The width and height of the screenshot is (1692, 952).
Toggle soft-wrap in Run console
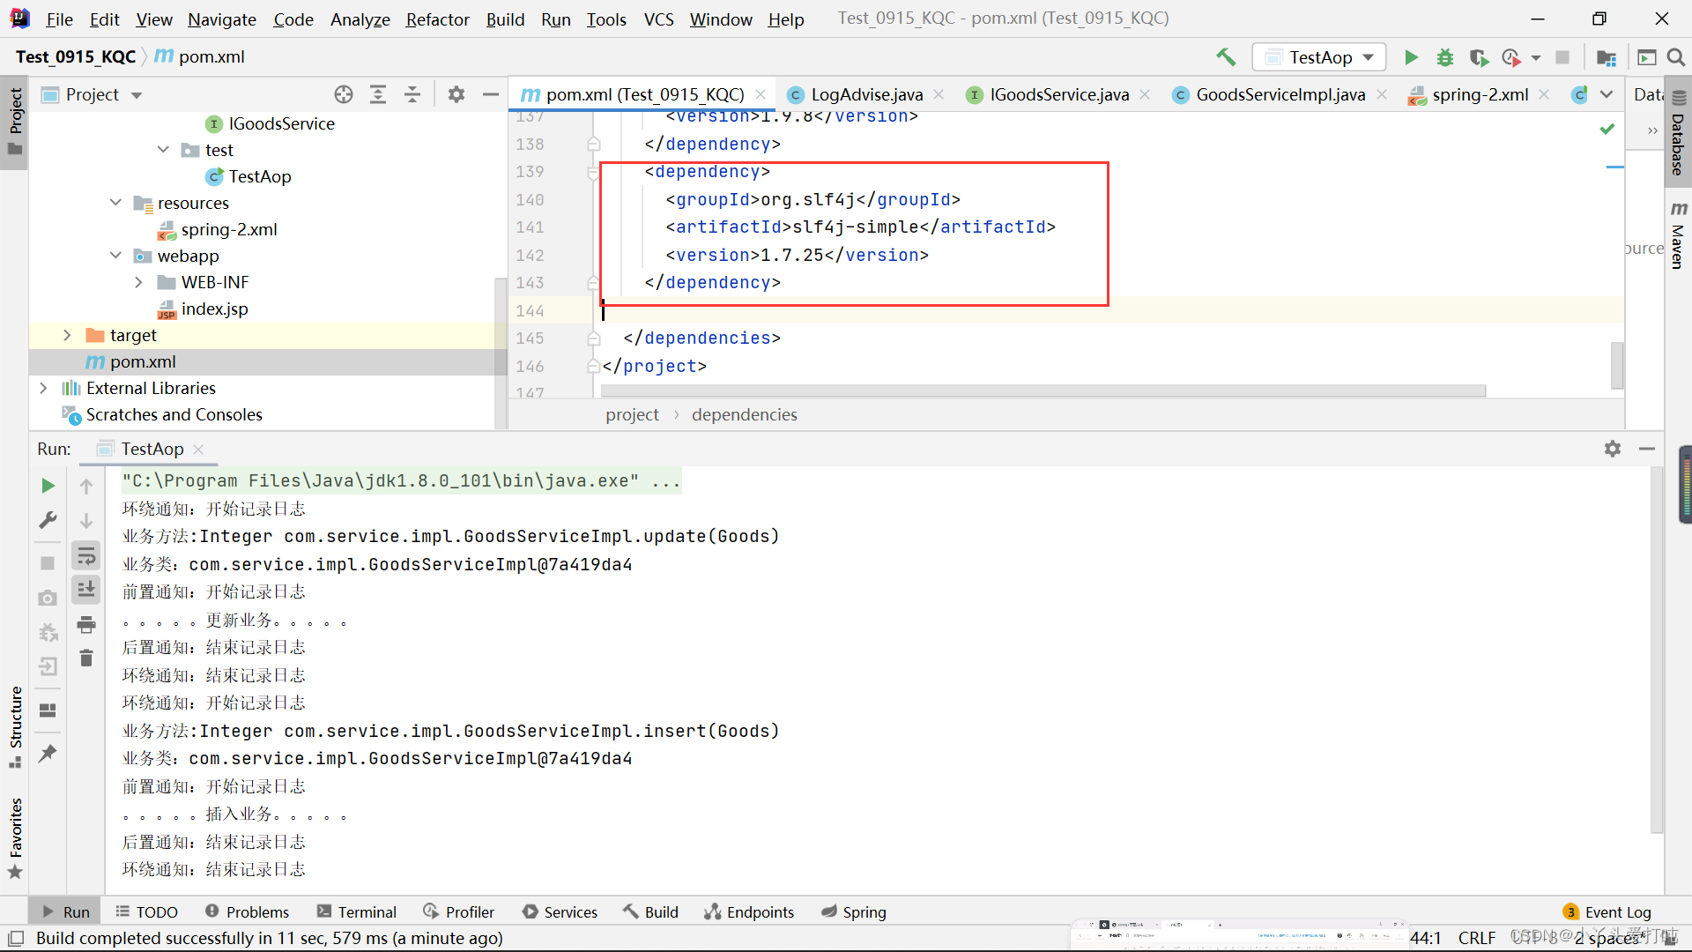[86, 555]
